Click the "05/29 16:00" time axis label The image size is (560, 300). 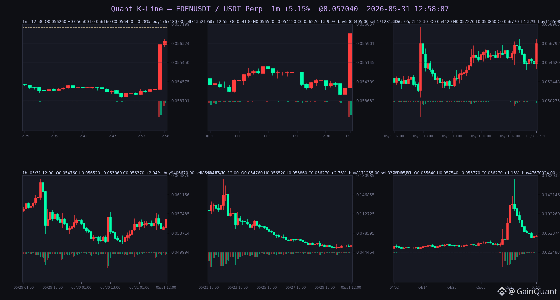325,287
